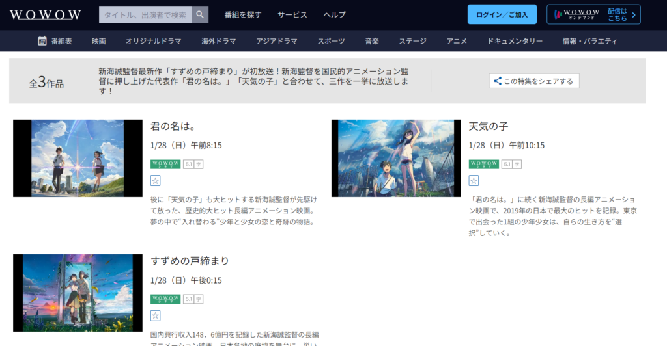This screenshot has width=667, height=346.
Task: Click the 字 subtitle badge under すずめの戸締まり
Action: coord(199,299)
